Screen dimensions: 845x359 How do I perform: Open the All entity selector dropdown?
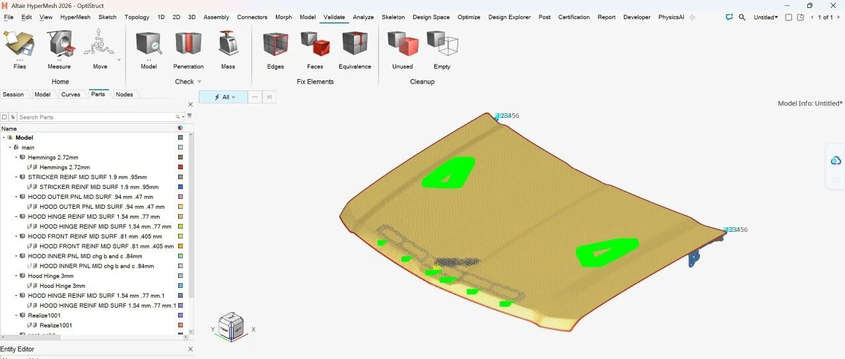tap(222, 97)
